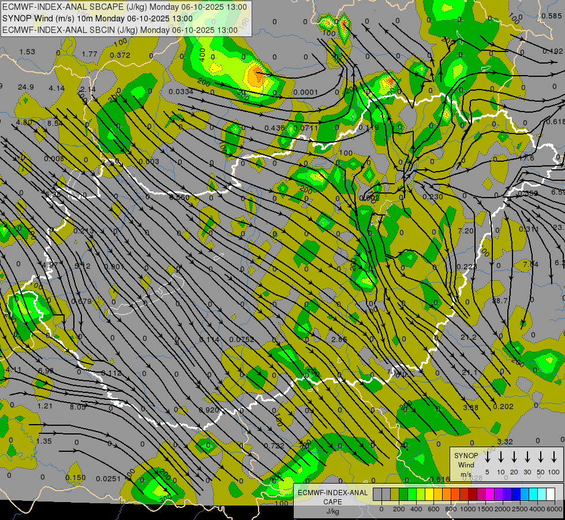Click the 0.112 value on the map

pyautogui.click(x=111, y=373)
